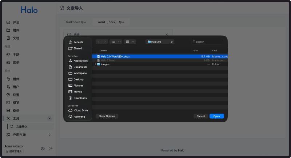Open the Pictures folder in sidebar

[78, 86]
